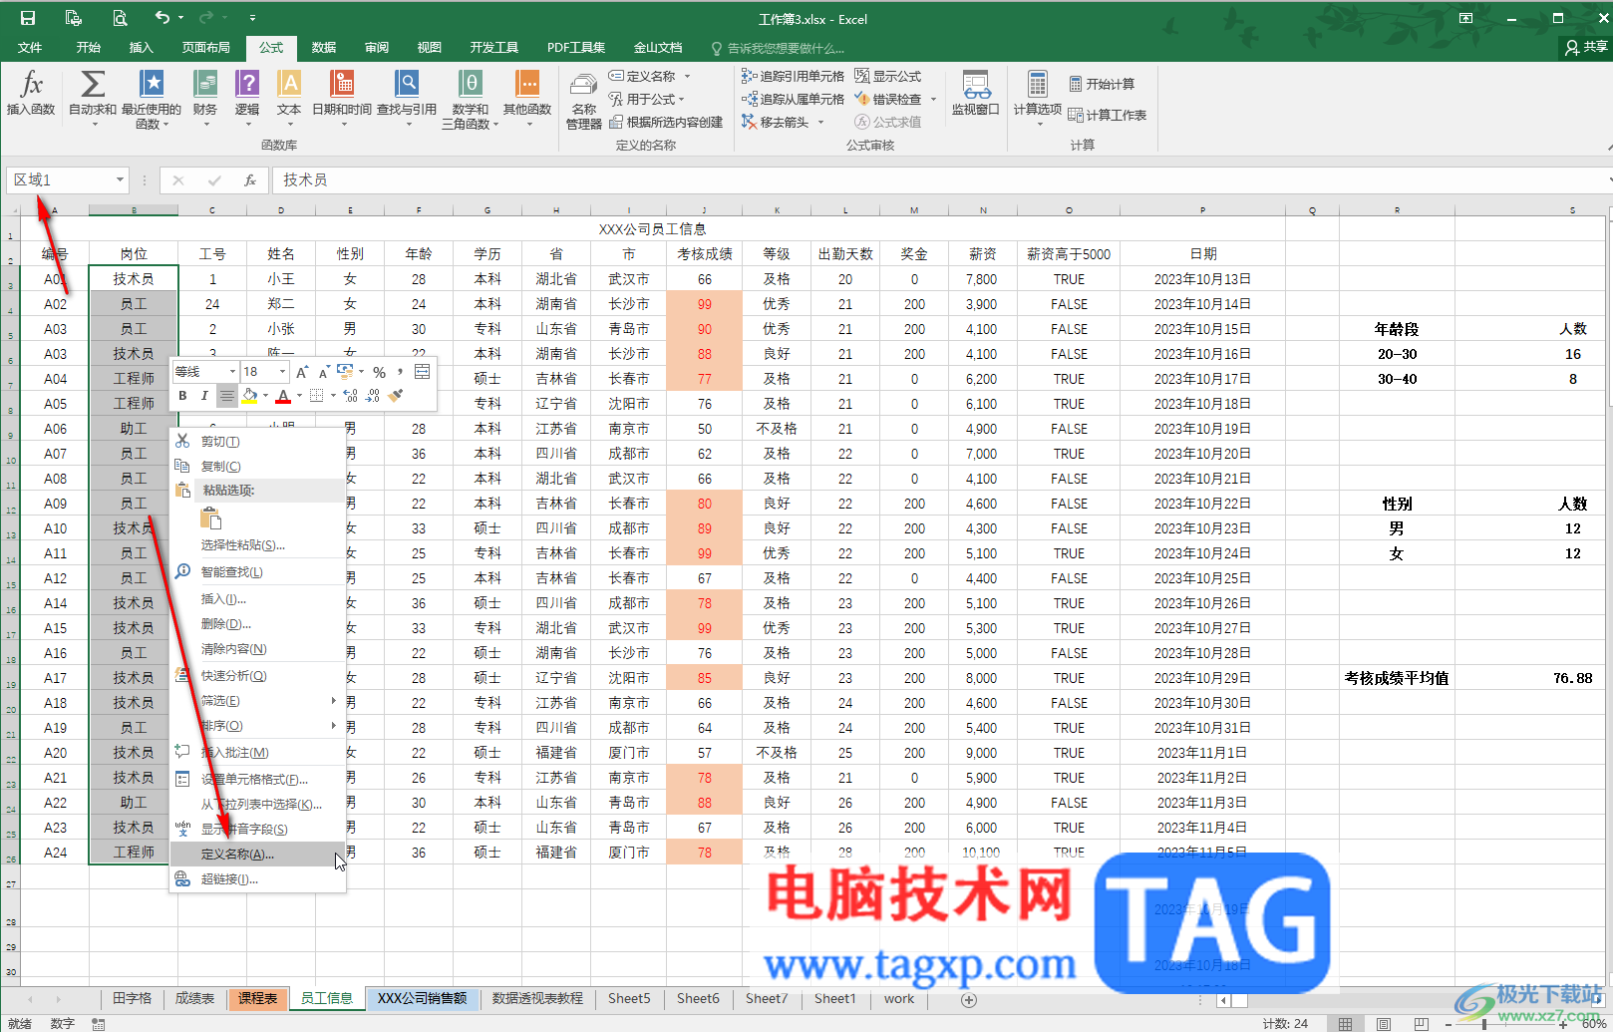Select cell containing 考核成绩平均值
Image resolution: width=1613 pixels, height=1032 pixels.
pyautogui.click(x=1397, y=678)
